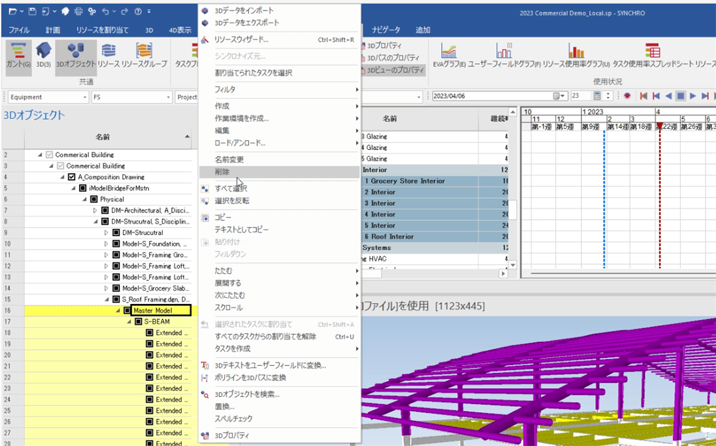Choose 3Dデータをエクスポート in context menu
The image size is (716, 446).
pos(247,23)
